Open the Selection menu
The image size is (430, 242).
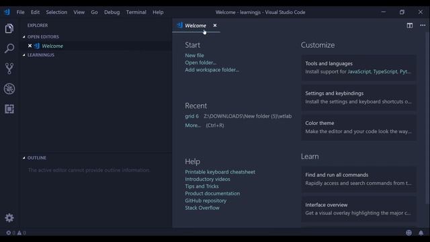(x=56, y=12)
